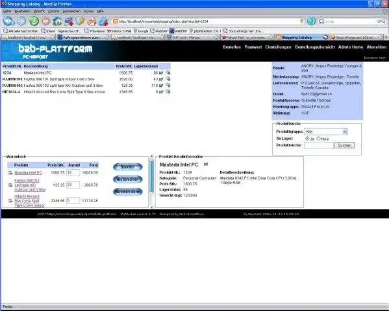Open the Produktgruppe dropdown
389x311 pixels.
(345, 132)
